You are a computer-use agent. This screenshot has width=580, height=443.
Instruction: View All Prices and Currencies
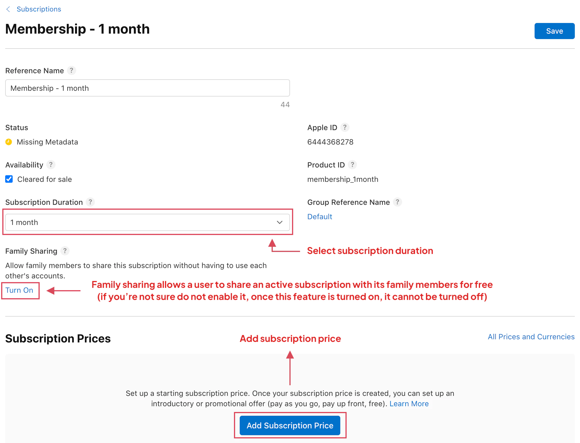point(531,336)
